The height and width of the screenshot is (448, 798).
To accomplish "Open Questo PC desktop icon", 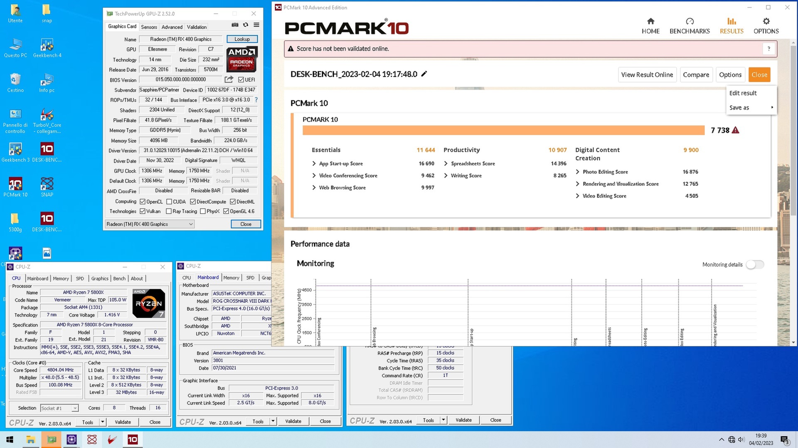I will point(15,48).
